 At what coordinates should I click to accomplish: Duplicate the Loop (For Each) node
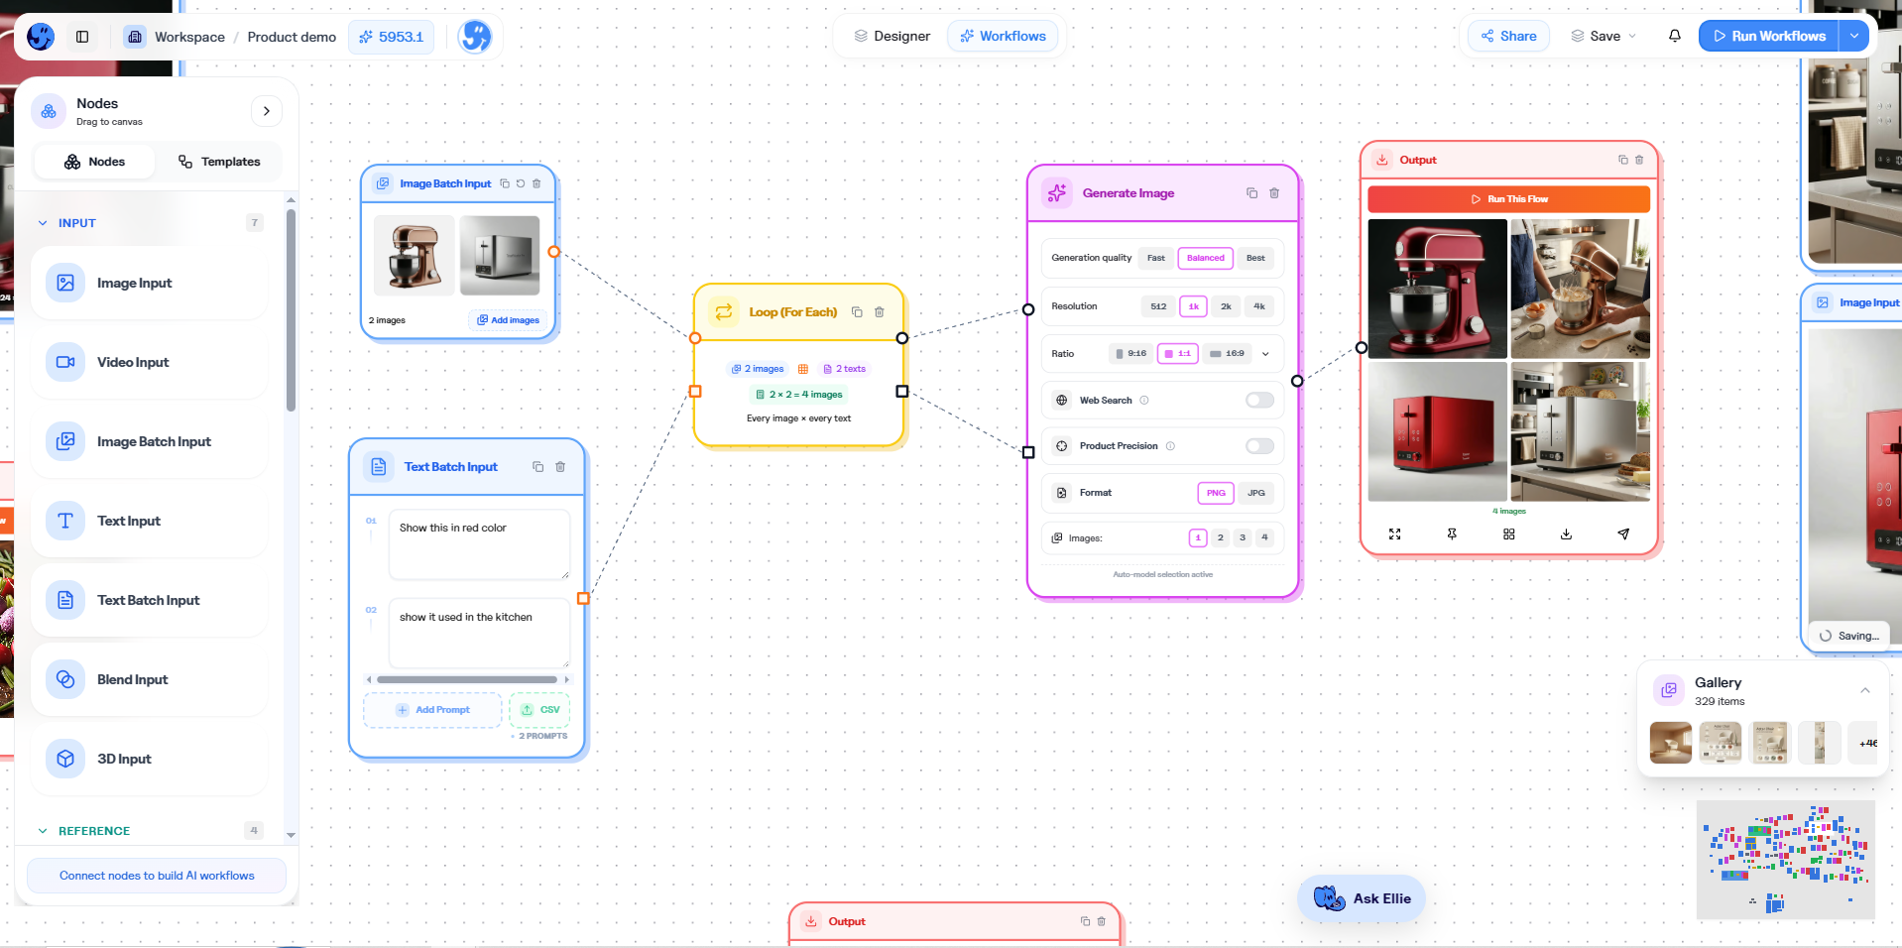pos(857,311)
